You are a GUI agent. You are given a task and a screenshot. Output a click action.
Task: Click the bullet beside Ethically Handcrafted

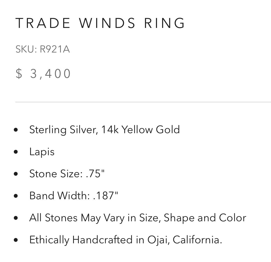[x=16, y=240]
